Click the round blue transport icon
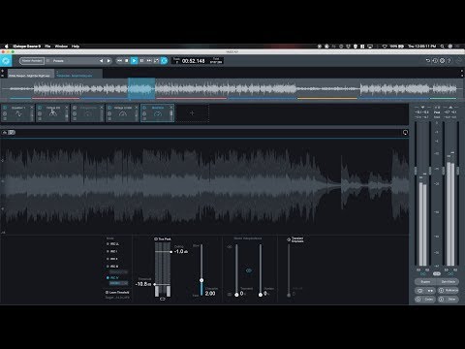The height and width of the screenshot is (349, 465). (164, 61)
